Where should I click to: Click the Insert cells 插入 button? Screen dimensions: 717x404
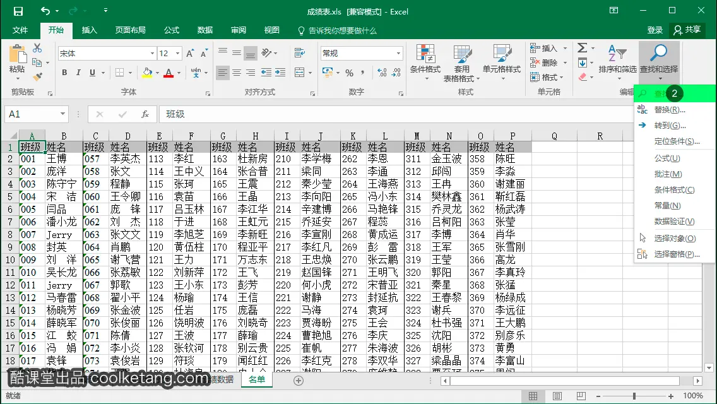point(544,48)
